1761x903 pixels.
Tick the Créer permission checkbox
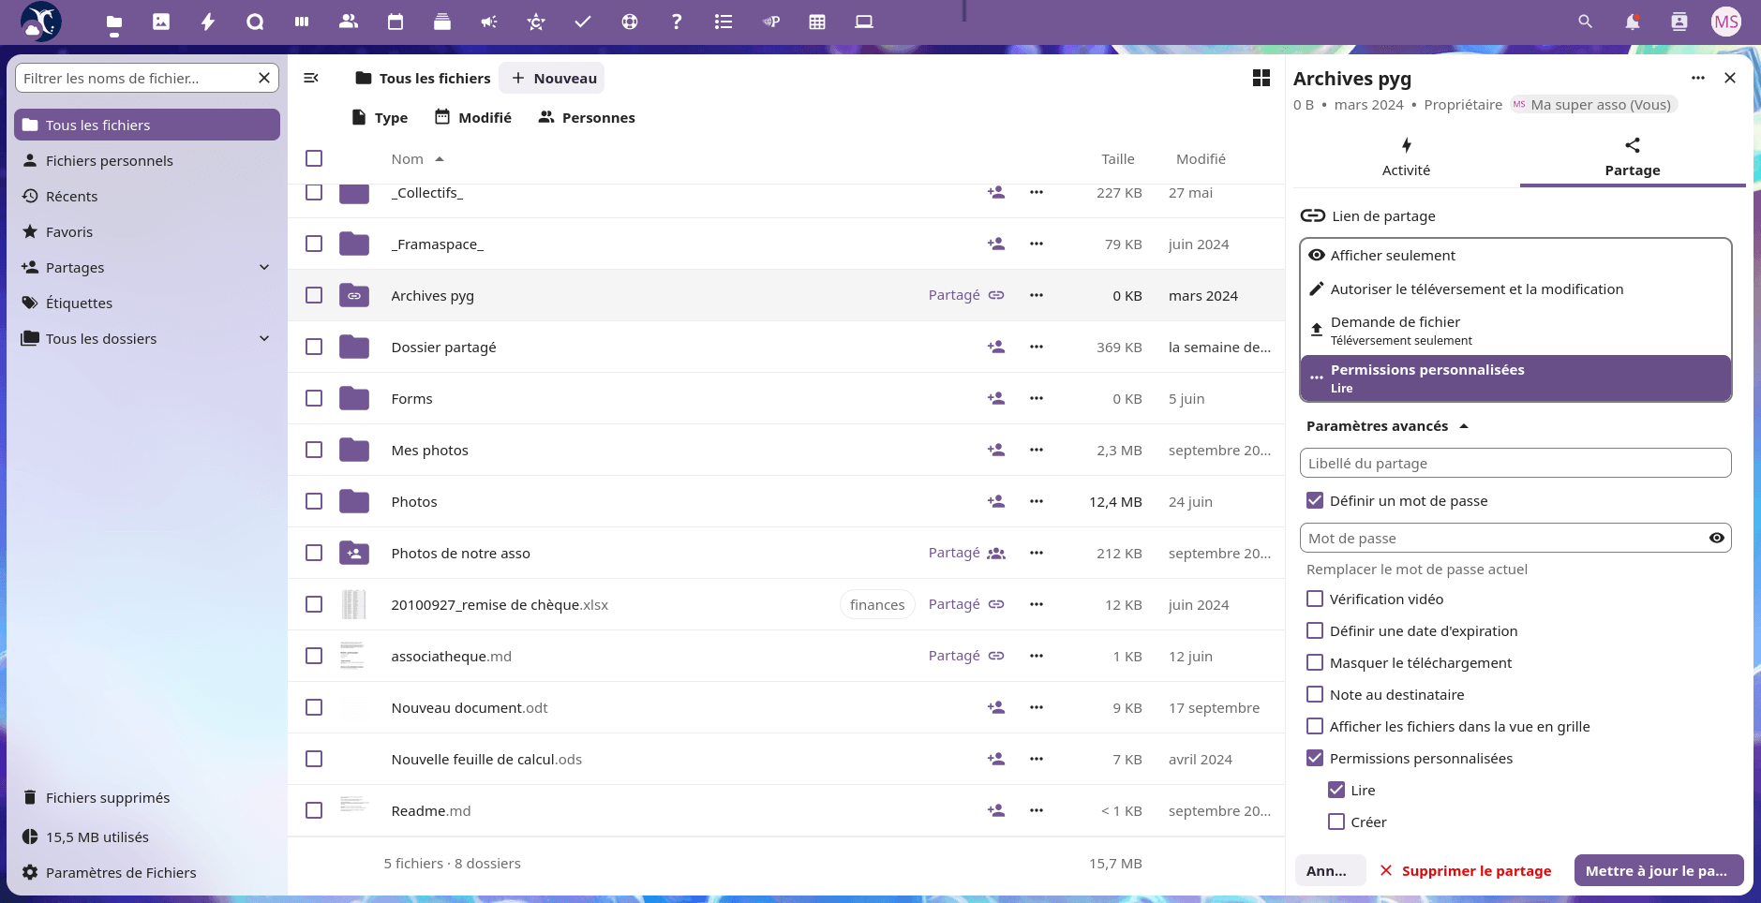coord(1336,822)
